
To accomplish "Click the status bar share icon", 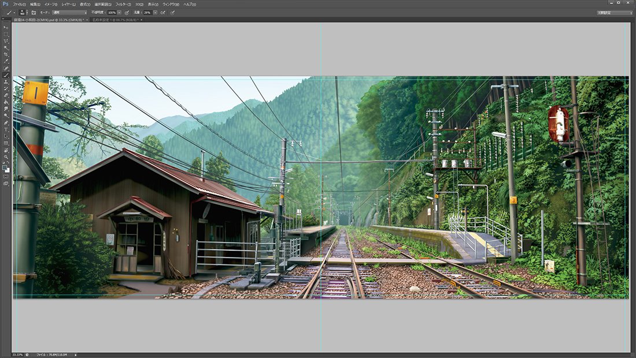I will coord(27,355).
